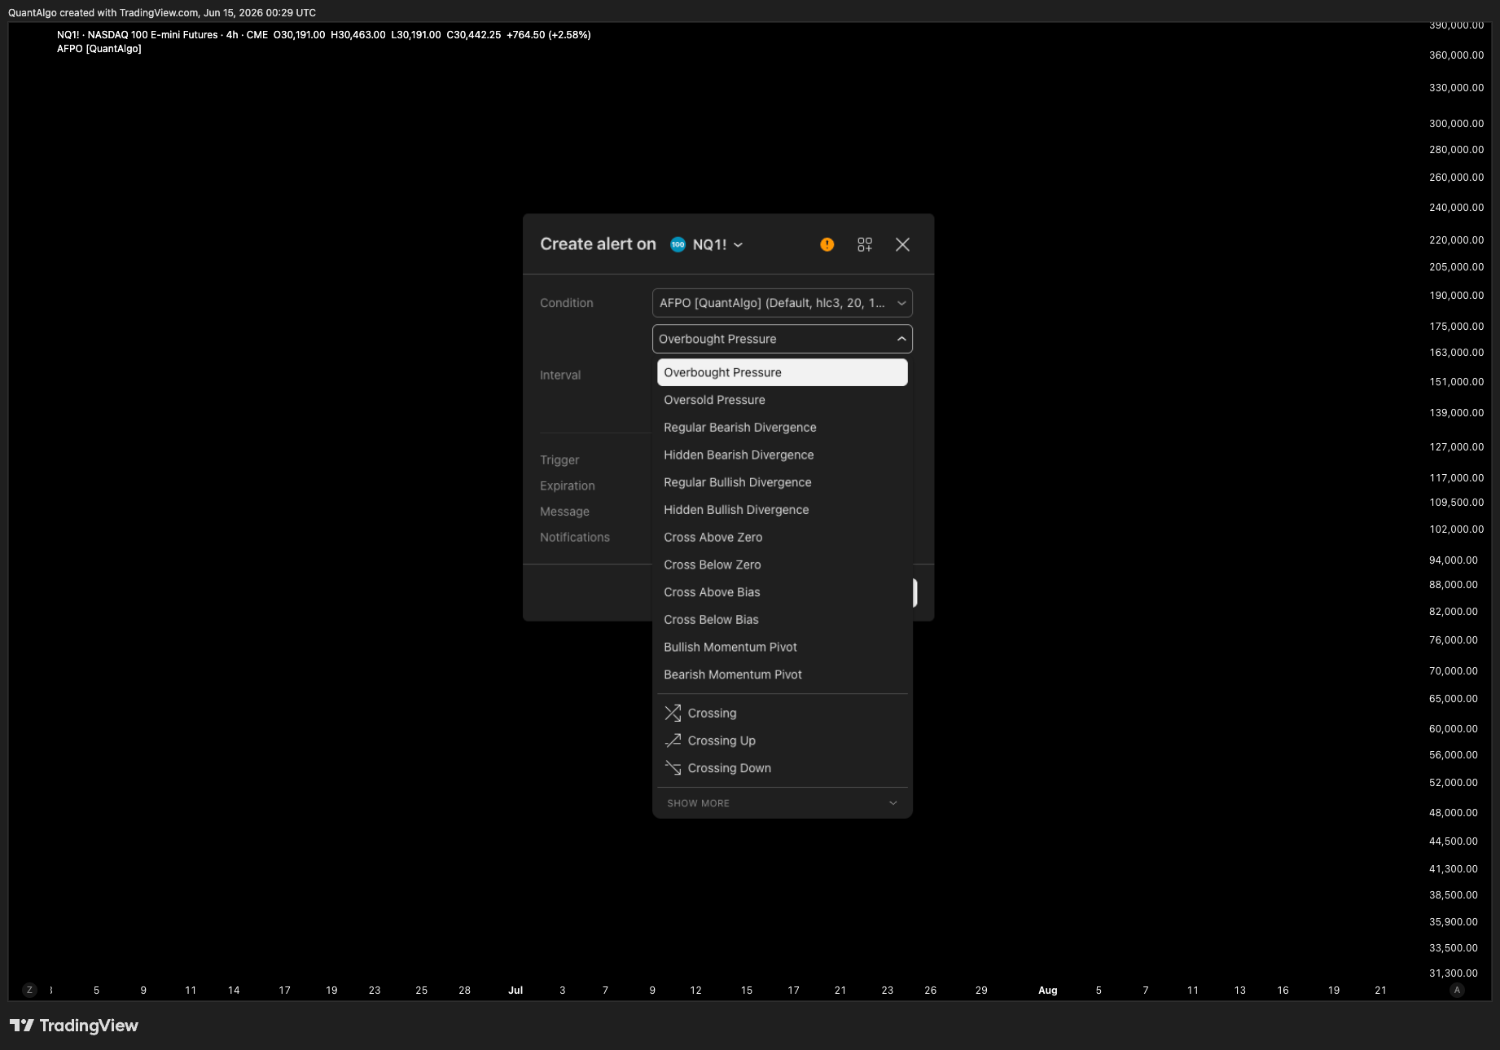1500x1050 pixels.
Task: Click the Trigger label
Action: point(559,460)
